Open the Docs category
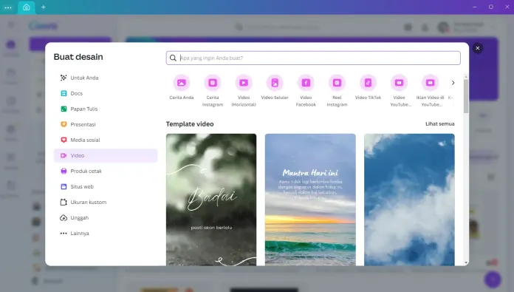514x292 pixels. pos(105,93)
